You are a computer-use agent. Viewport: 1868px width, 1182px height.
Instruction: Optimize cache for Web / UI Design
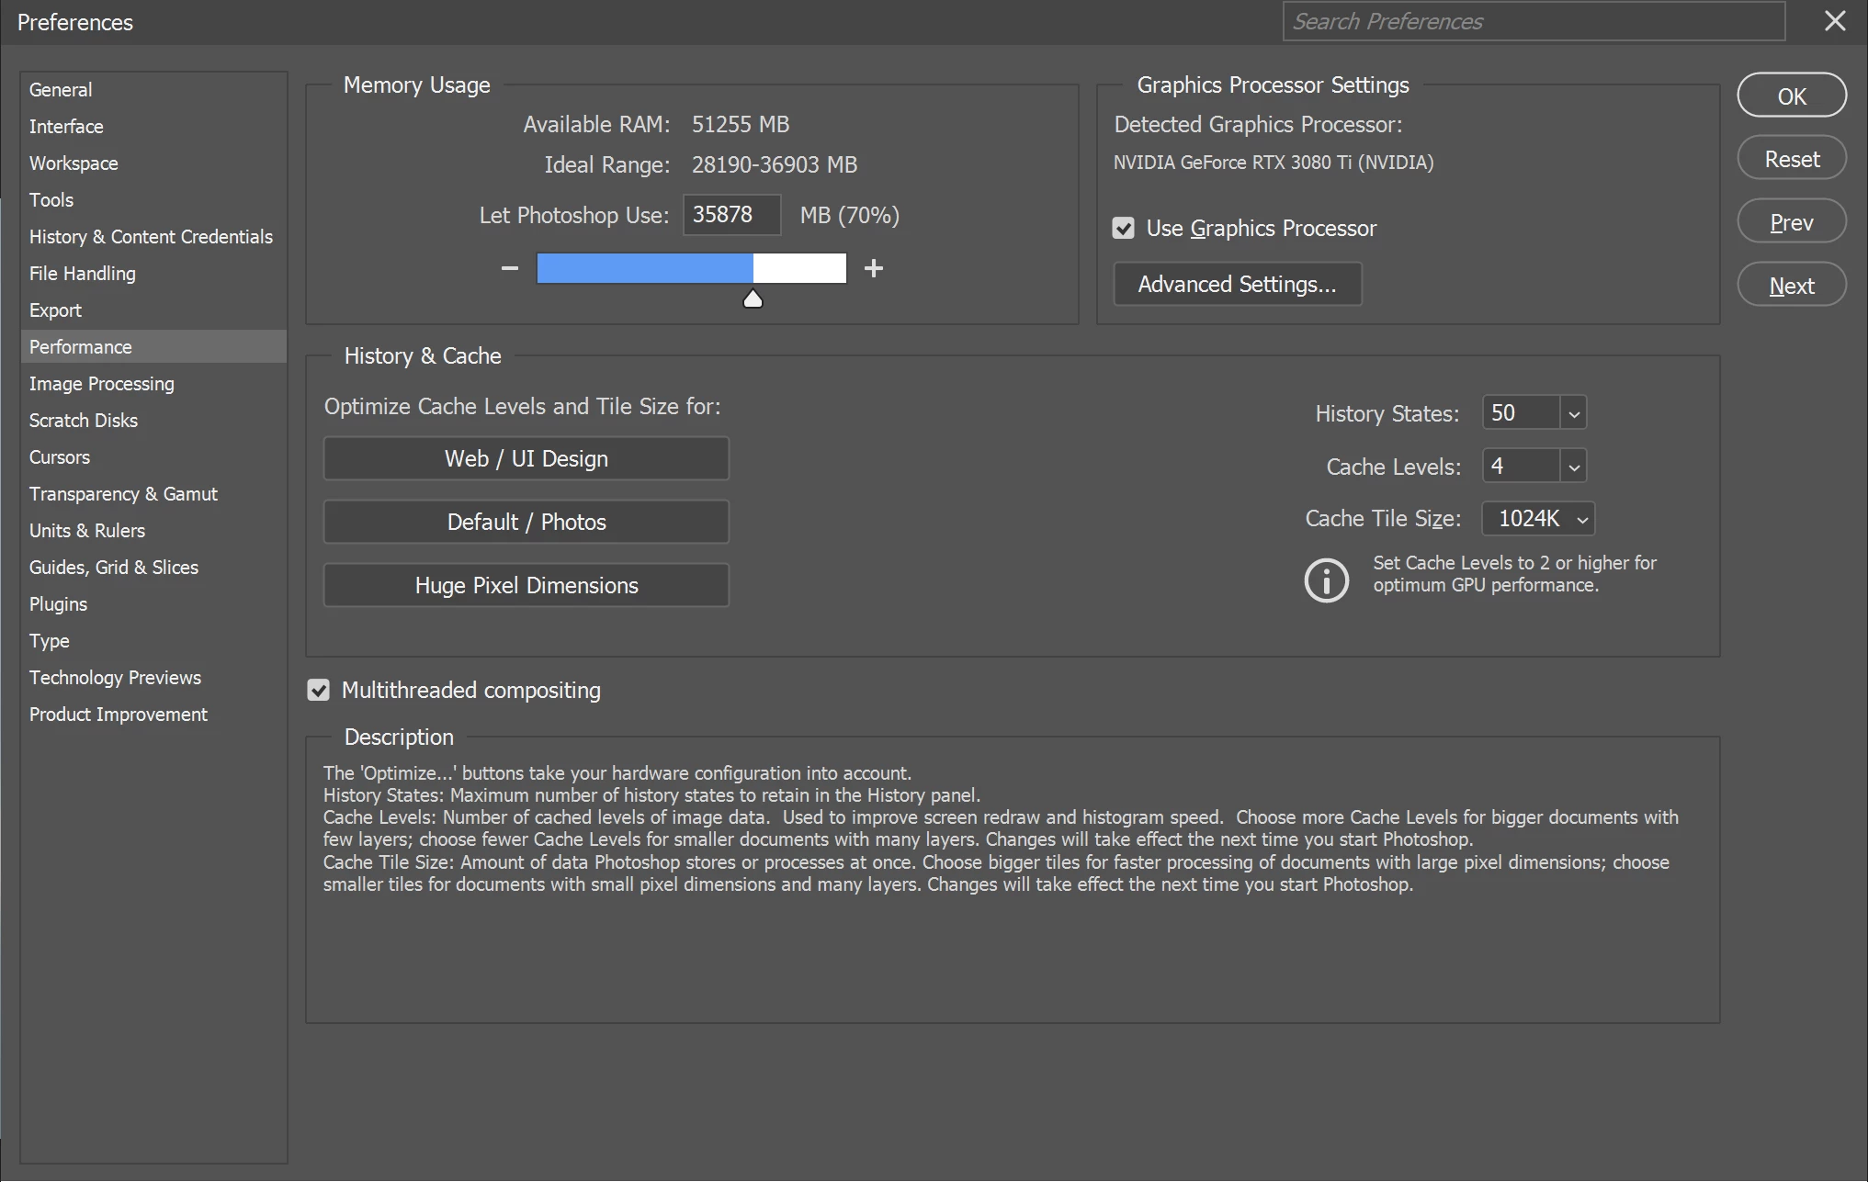pos(526,458)
